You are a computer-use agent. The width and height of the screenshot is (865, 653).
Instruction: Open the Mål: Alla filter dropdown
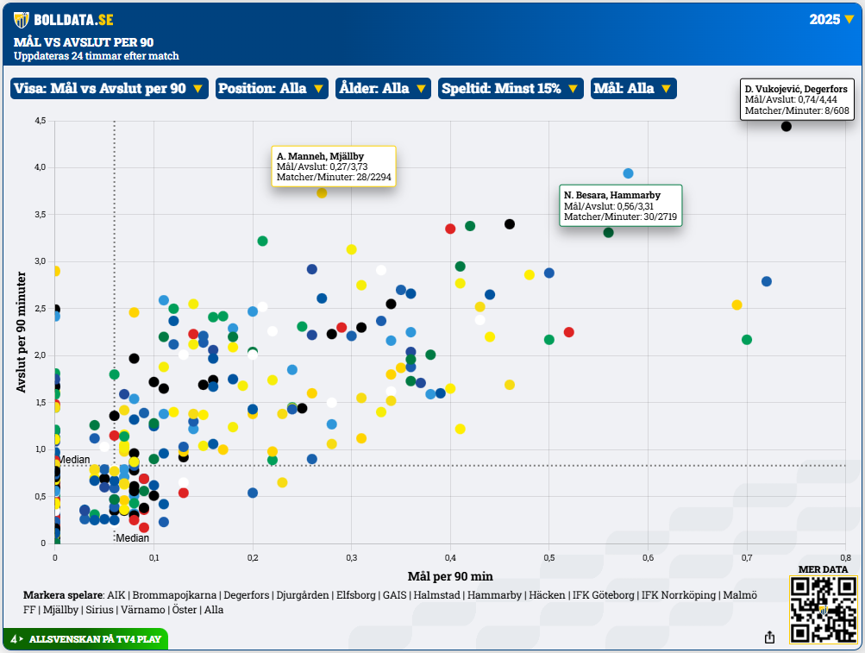pos(633,88)
